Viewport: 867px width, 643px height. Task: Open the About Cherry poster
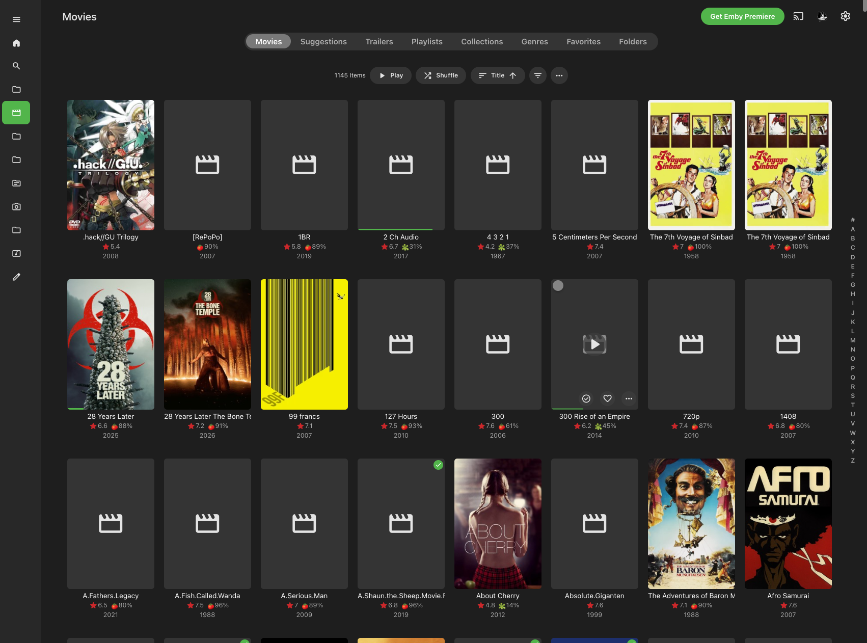pyautogui.click(x=498, y=524)
